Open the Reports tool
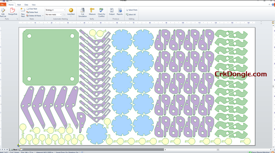 120,12
